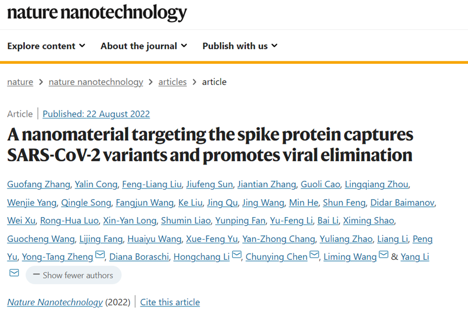This screenshot has height=314, width=468.
Task: Click the envelope icon left of Show fewer authors
Action: (14, 273)
